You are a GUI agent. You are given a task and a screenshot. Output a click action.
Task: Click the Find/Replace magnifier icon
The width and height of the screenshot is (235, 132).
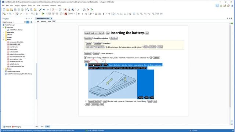click(x=28, y=10)
